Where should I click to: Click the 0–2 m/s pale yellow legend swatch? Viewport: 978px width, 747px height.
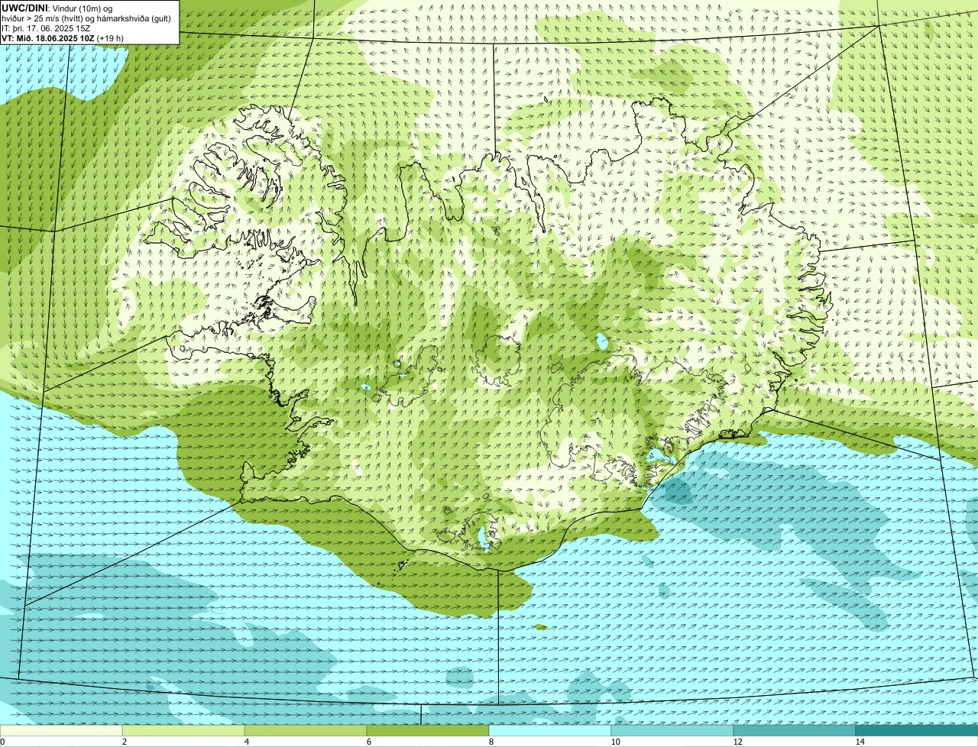(61, 731)
